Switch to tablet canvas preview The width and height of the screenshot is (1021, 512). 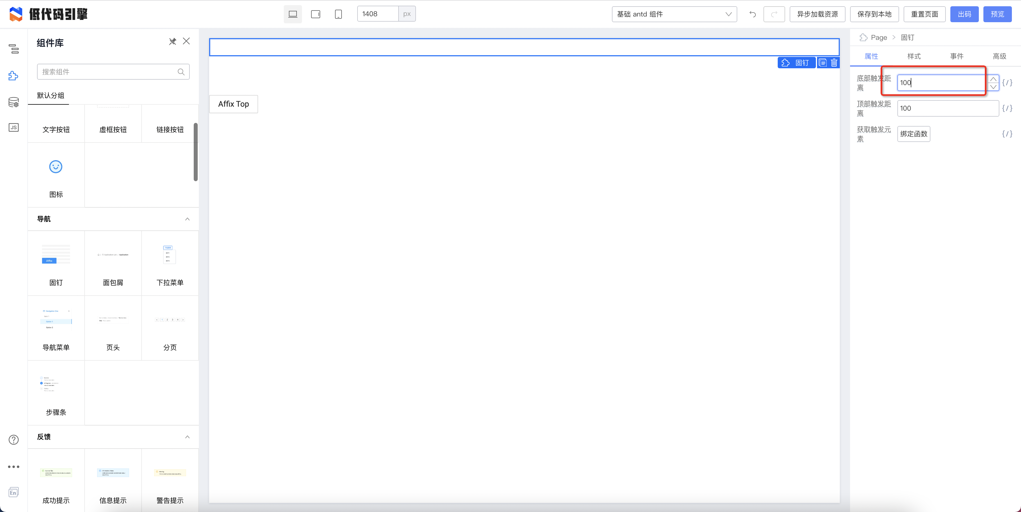pyautogui.click(x=315, y=14)
